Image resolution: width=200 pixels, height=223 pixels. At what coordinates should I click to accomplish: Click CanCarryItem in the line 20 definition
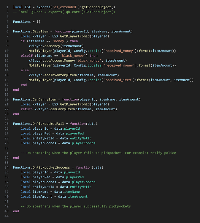(45, 99)
